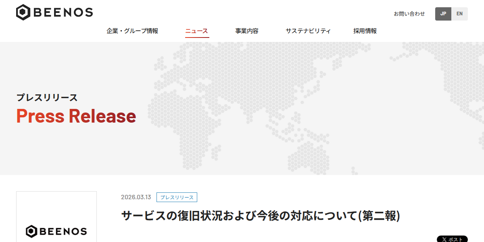The width and height of the screenshot is (484, 242).
Task: Switch language to EN
Action: tap(459, 13)
